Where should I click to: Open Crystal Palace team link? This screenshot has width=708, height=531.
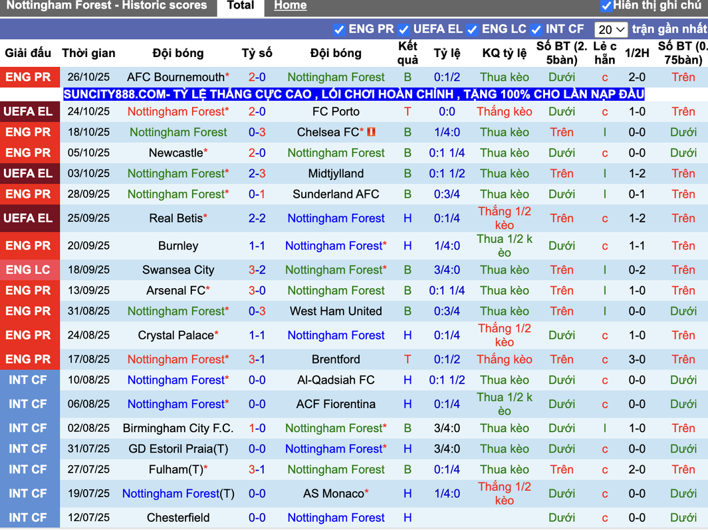(x=176, y=335)
